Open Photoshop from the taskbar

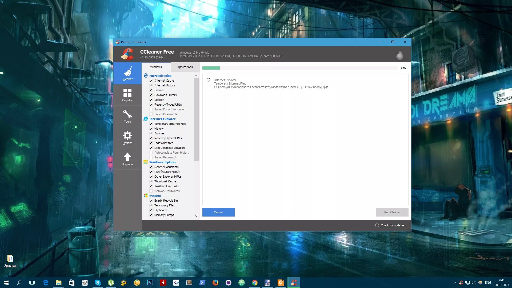[x=150, y=283]
